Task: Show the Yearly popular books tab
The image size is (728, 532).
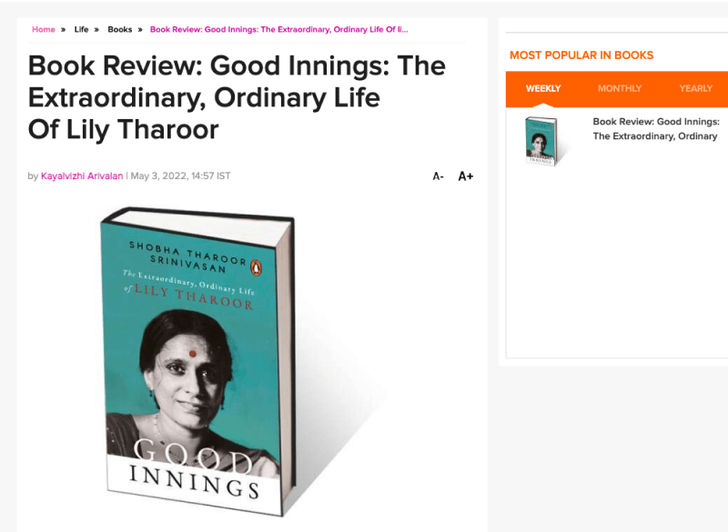Action: tap(695, 88)
